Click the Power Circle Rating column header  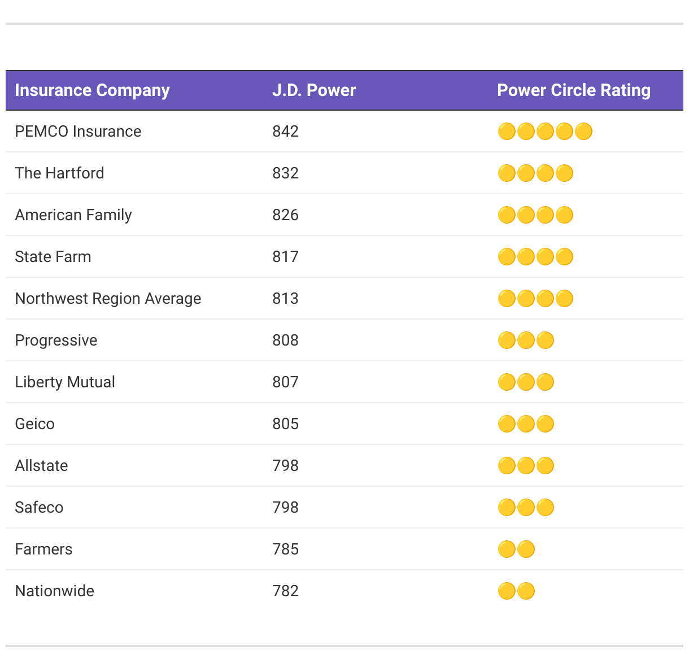click(x=574, y=90)
